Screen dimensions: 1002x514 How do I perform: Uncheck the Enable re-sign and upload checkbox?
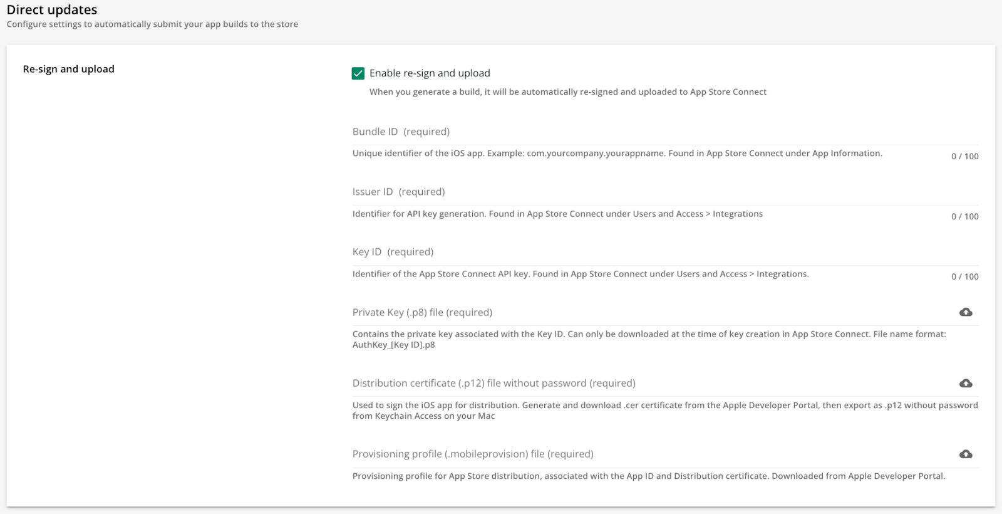[358, 73]
